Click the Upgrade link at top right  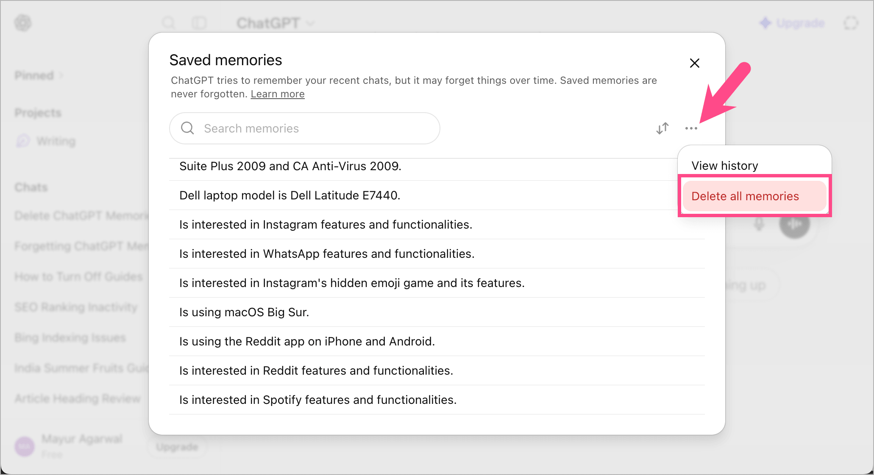792,23
